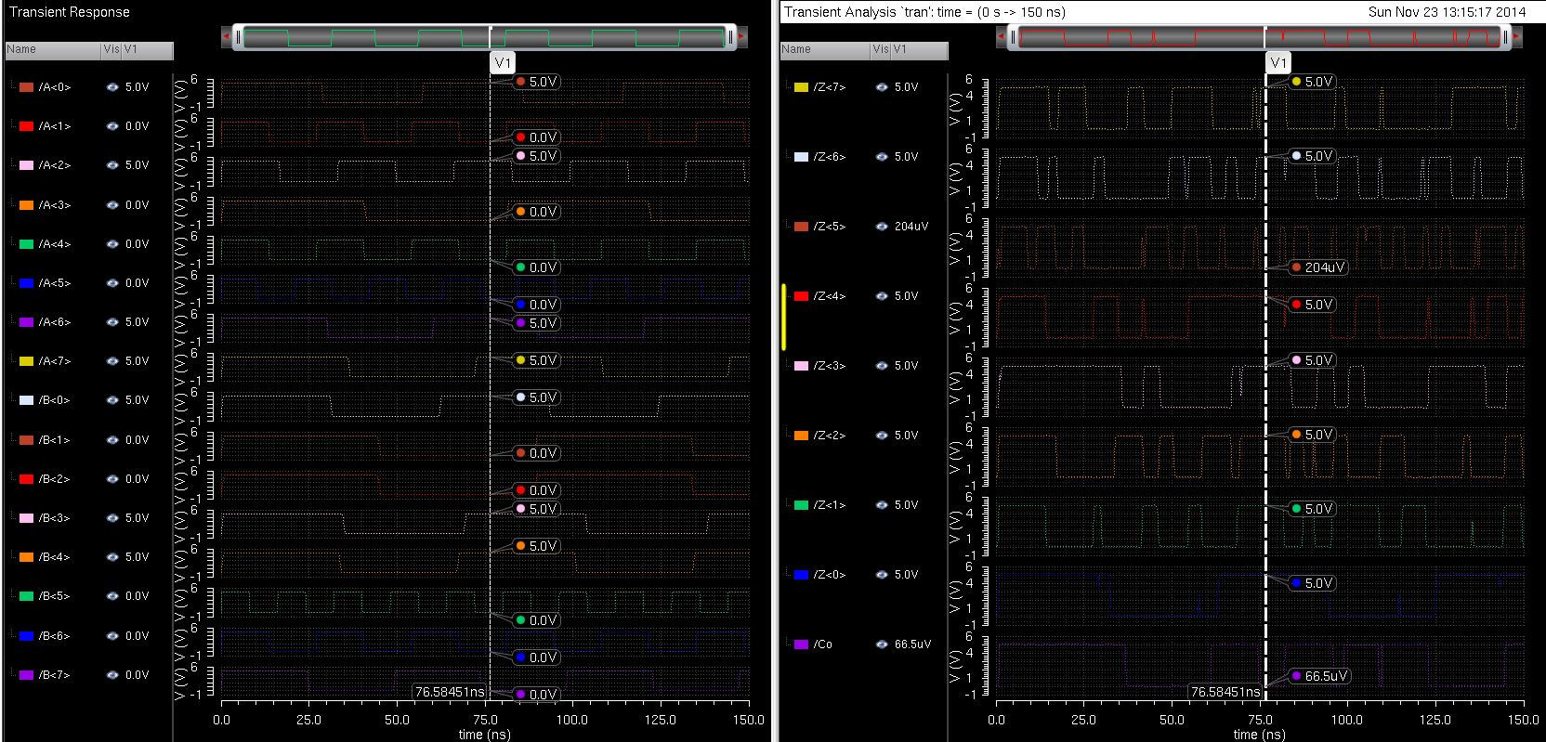Click the Transient Response title
1546x742 pixels.
click(x=70, y=12)
